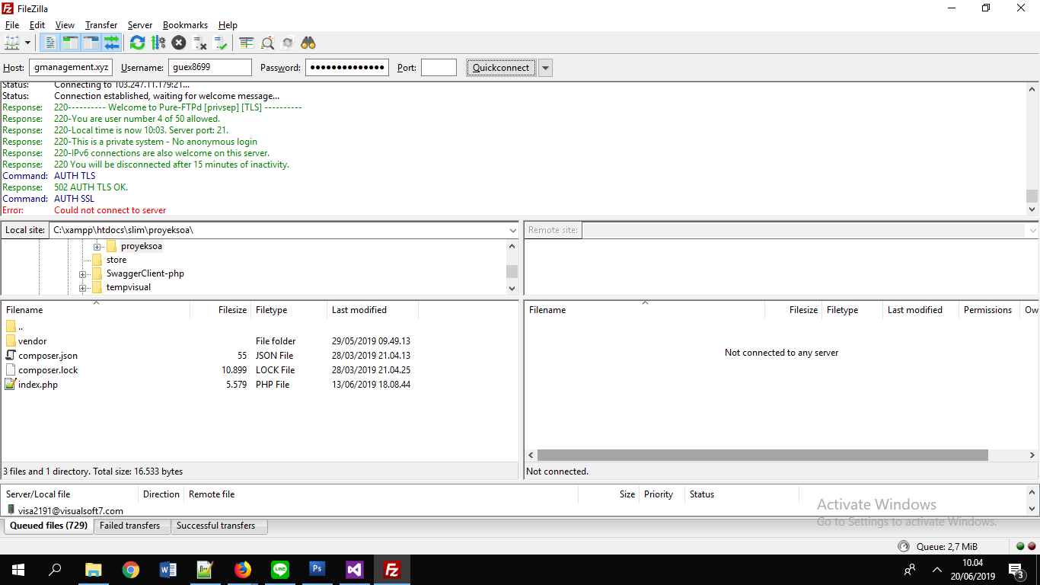The image size is (1040, 585).
Task: Click Reconnect to last server icon
Action: (221, 43)
